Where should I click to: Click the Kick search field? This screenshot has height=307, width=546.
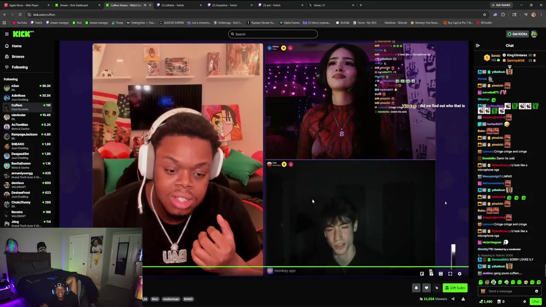point(273,34)
